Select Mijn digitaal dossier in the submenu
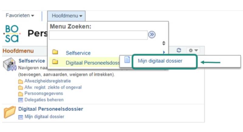The image size is (243, 132). 160,61
